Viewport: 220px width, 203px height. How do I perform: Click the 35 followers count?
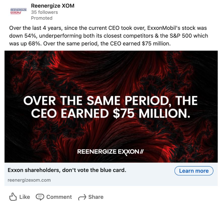44,12
